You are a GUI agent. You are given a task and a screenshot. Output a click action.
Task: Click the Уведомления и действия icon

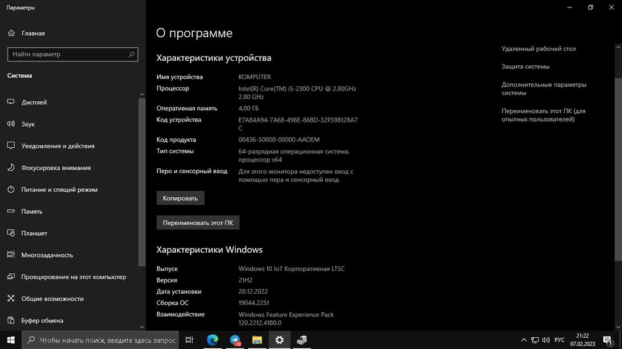point(11,146)
